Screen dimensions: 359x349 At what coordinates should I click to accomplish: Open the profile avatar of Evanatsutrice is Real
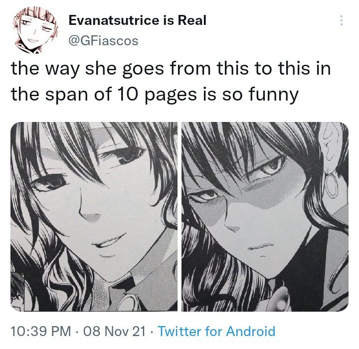(x=35, y=30)
